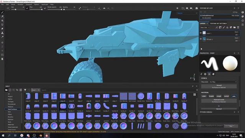Click the Stencil resource selection button
The width and height of the screenshot is (245, 138).
(219, 86)
